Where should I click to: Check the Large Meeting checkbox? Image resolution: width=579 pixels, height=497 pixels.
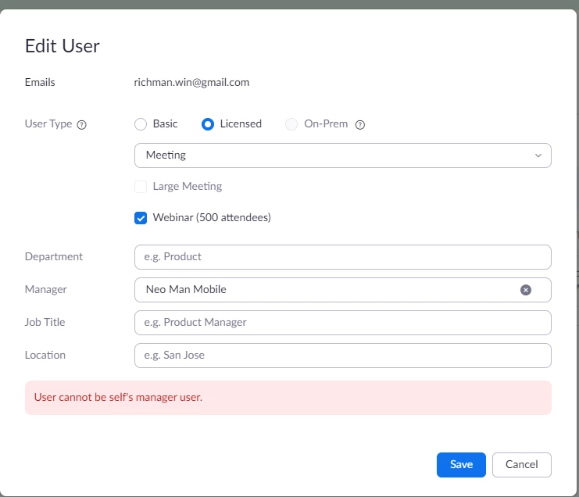click(x=141, y=187)
